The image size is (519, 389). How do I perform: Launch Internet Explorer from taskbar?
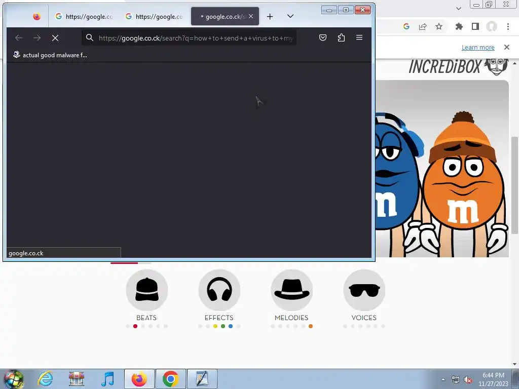coord(45,379)
